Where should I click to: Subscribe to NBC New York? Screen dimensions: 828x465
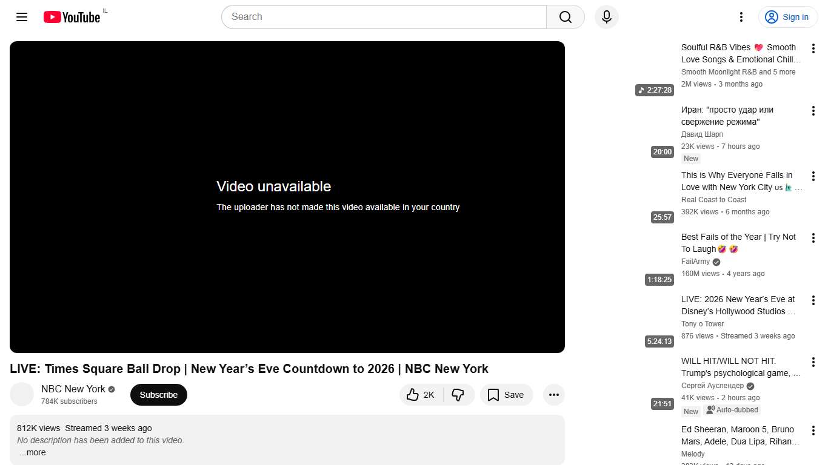(158, 394)
